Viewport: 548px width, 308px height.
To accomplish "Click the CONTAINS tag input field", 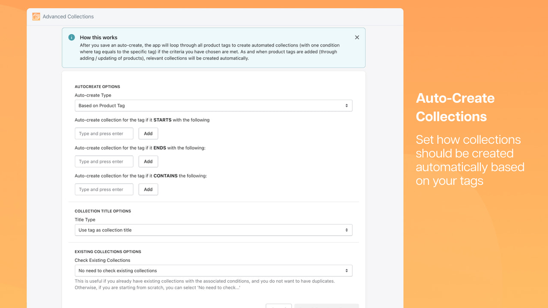I will pos(104,189).
